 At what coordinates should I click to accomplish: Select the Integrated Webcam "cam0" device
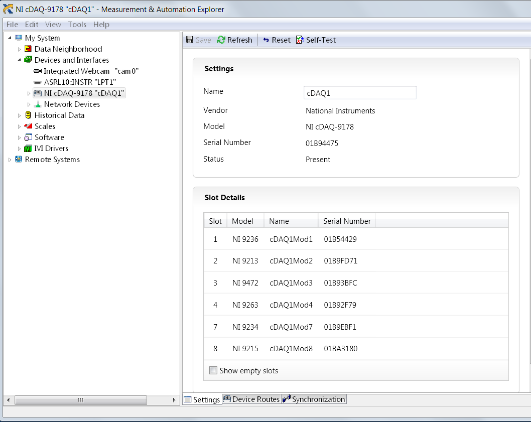click(90, 71)
